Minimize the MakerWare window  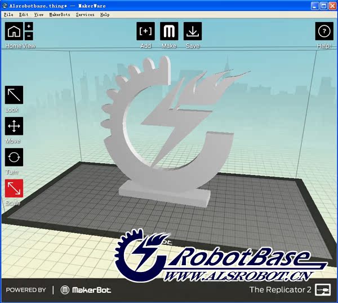tap(315, 6)
